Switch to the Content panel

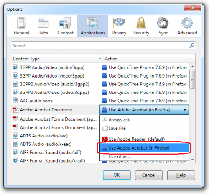(65, 26)
